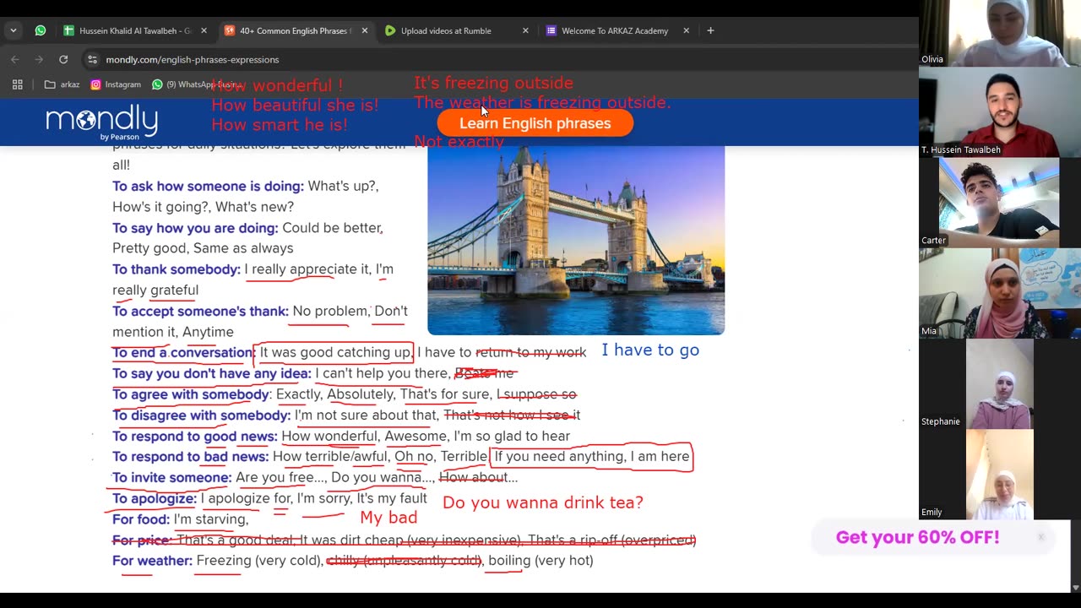This screenshot has width=1081, height=608.
Task: Click "To respond to good news:" text
Action: pos(195,436)
